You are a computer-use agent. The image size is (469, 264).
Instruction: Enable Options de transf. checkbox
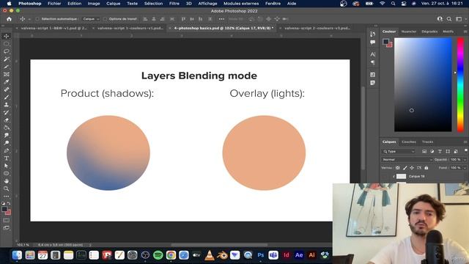click(105, 19)
